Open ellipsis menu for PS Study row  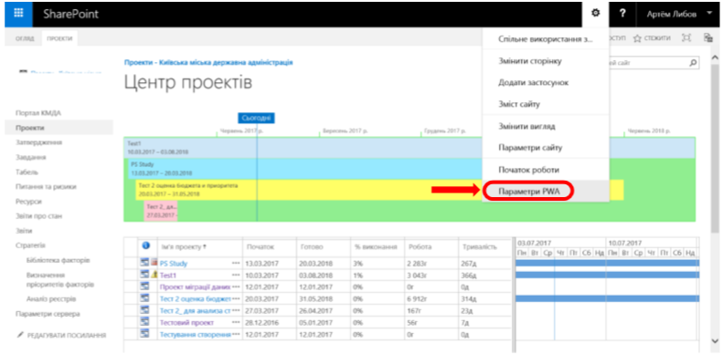[236, 264]
